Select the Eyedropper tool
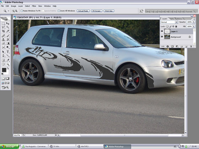Image resolution: width=199 pixels, height=149 pixels. click(8, 60)
